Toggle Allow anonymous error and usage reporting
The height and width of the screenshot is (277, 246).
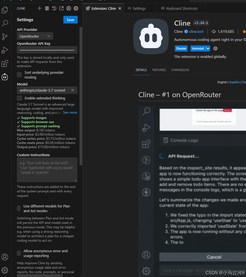[x=19, y=253]
